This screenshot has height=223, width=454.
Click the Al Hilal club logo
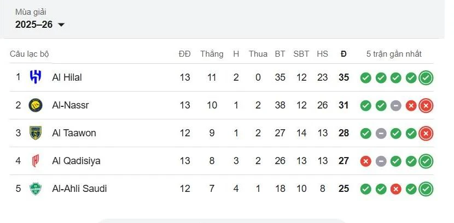point(36,77)
